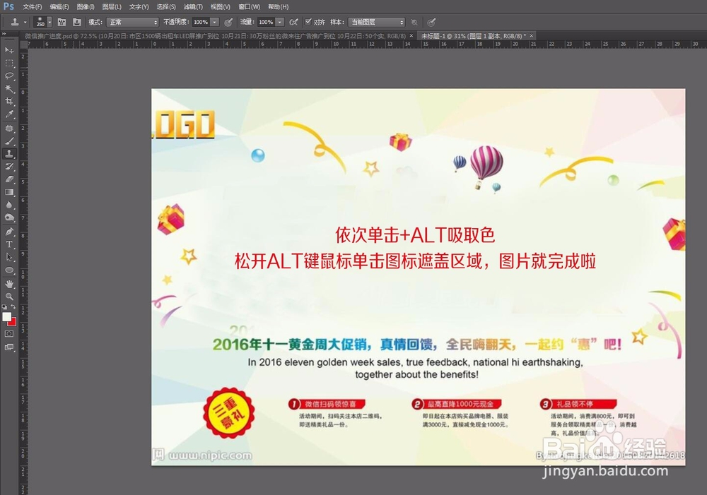
Task: Open the 文字(Y) menu
Action: [139, 7]
